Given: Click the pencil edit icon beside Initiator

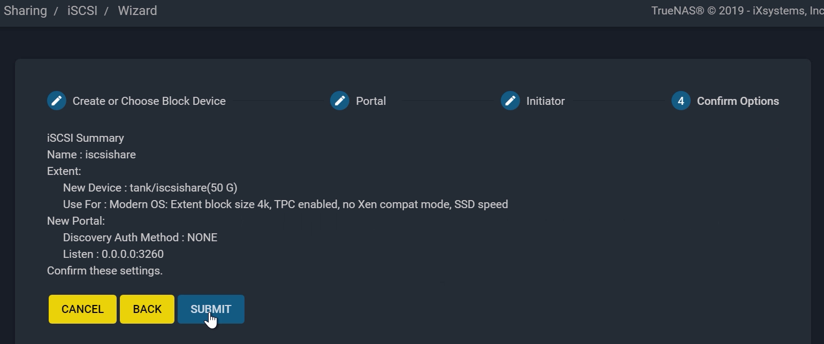Looking at the screenshot, I should 510,101.
